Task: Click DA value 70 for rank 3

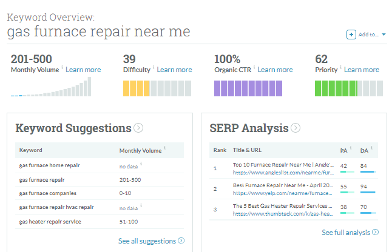Action: 363,207
